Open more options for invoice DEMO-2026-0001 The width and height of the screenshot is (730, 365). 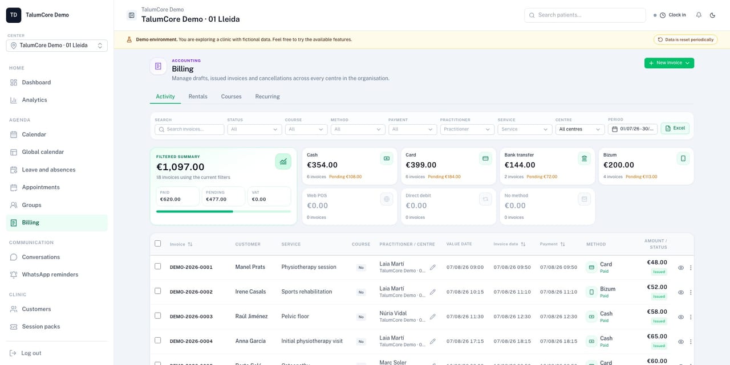click(x=691, y=268)
